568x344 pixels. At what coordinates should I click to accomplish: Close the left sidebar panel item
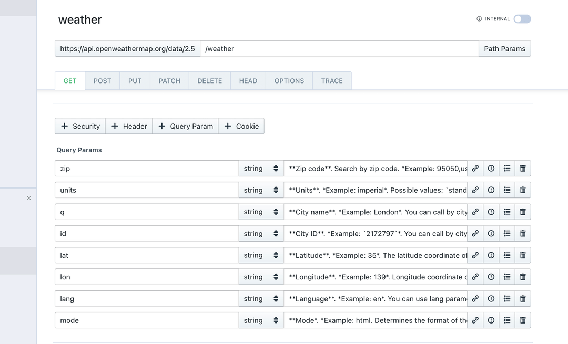29,198
